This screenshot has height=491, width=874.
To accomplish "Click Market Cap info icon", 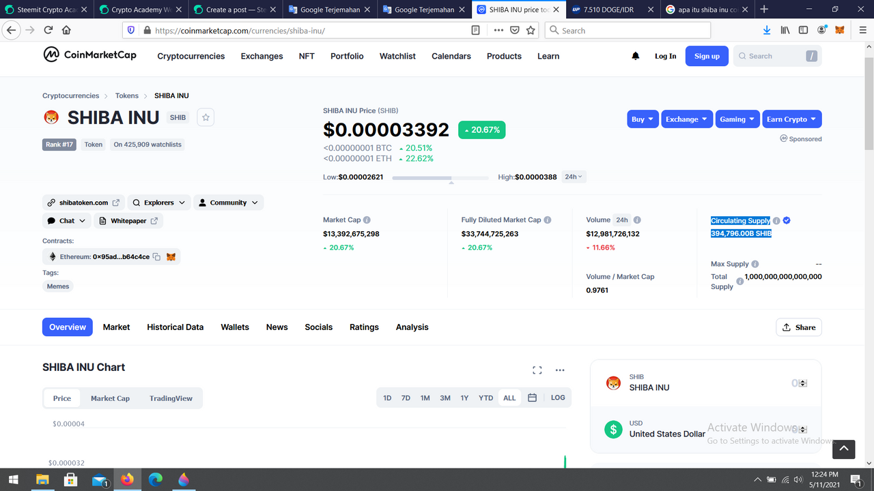I will (367, 220).
